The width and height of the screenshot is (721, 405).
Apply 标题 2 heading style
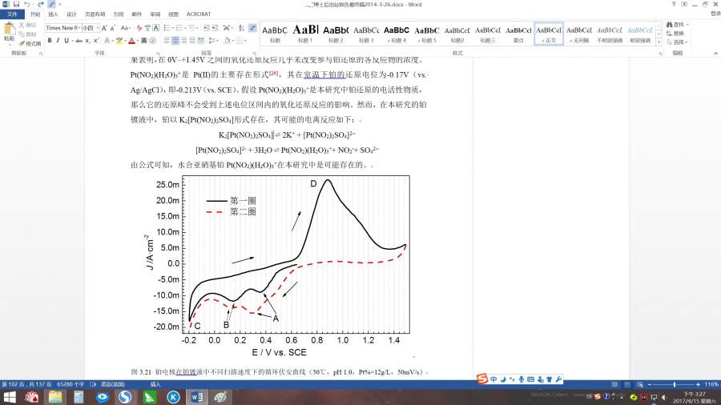(x=336, y=34)
